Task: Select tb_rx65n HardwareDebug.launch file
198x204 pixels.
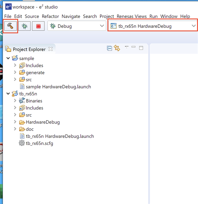Action: pos(60,136)
